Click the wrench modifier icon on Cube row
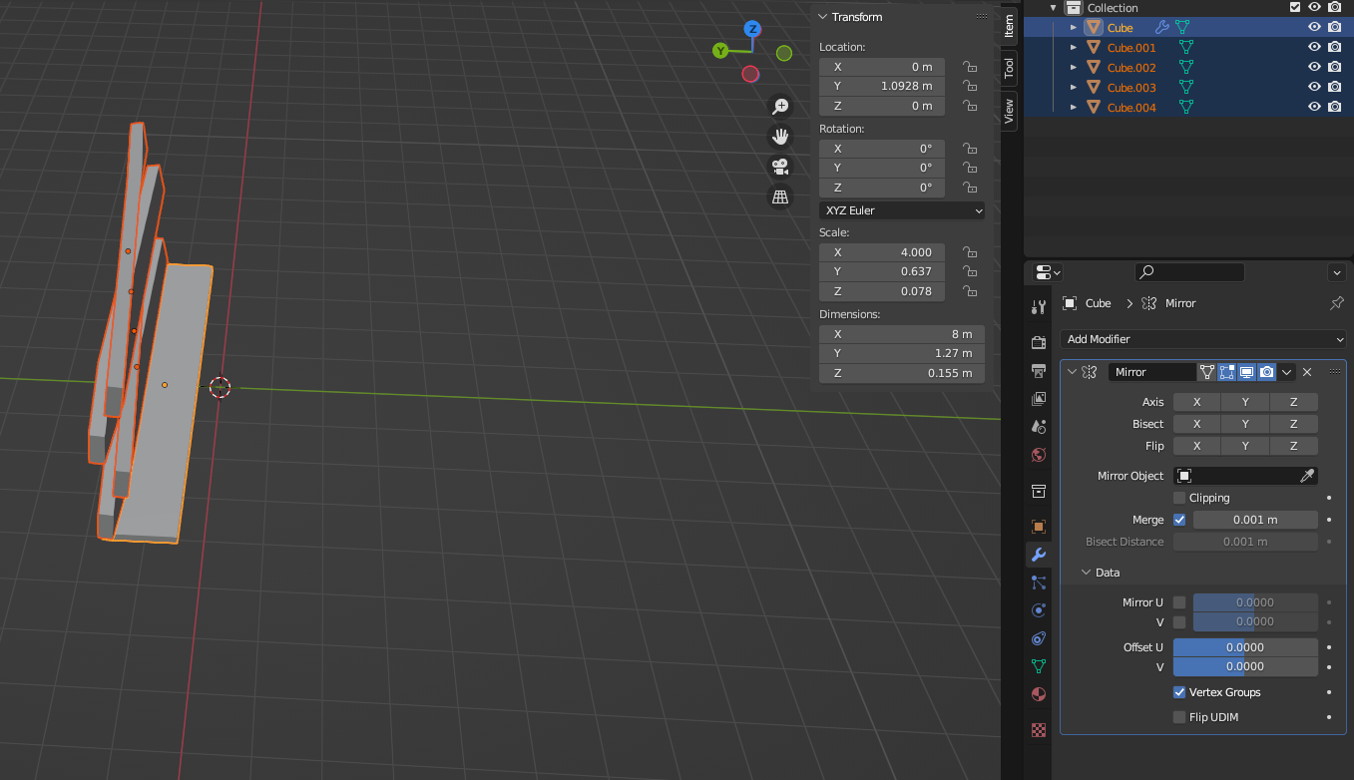The image size is (1354, 780). click(1162, 28)
